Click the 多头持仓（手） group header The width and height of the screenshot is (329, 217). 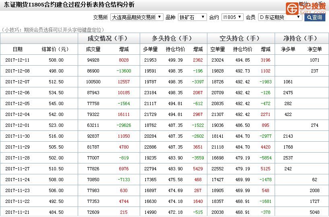(173, 38)
